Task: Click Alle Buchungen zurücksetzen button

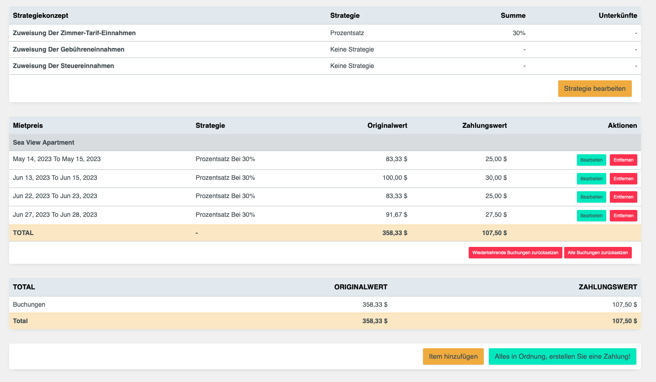Action: tap(598, 253)
